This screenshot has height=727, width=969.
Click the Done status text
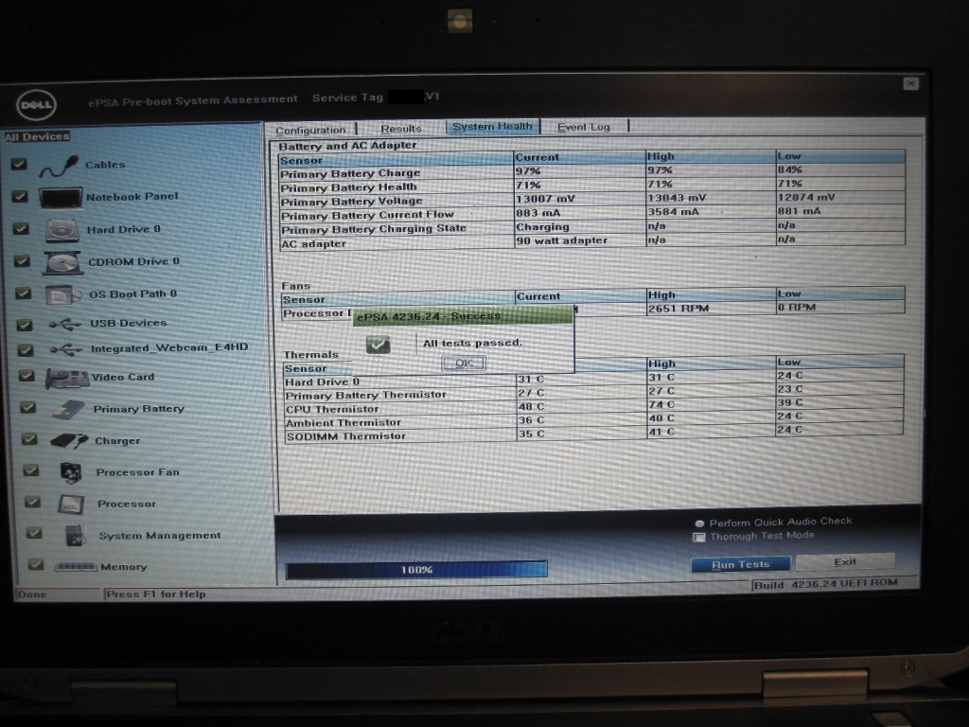click(32, 594)
